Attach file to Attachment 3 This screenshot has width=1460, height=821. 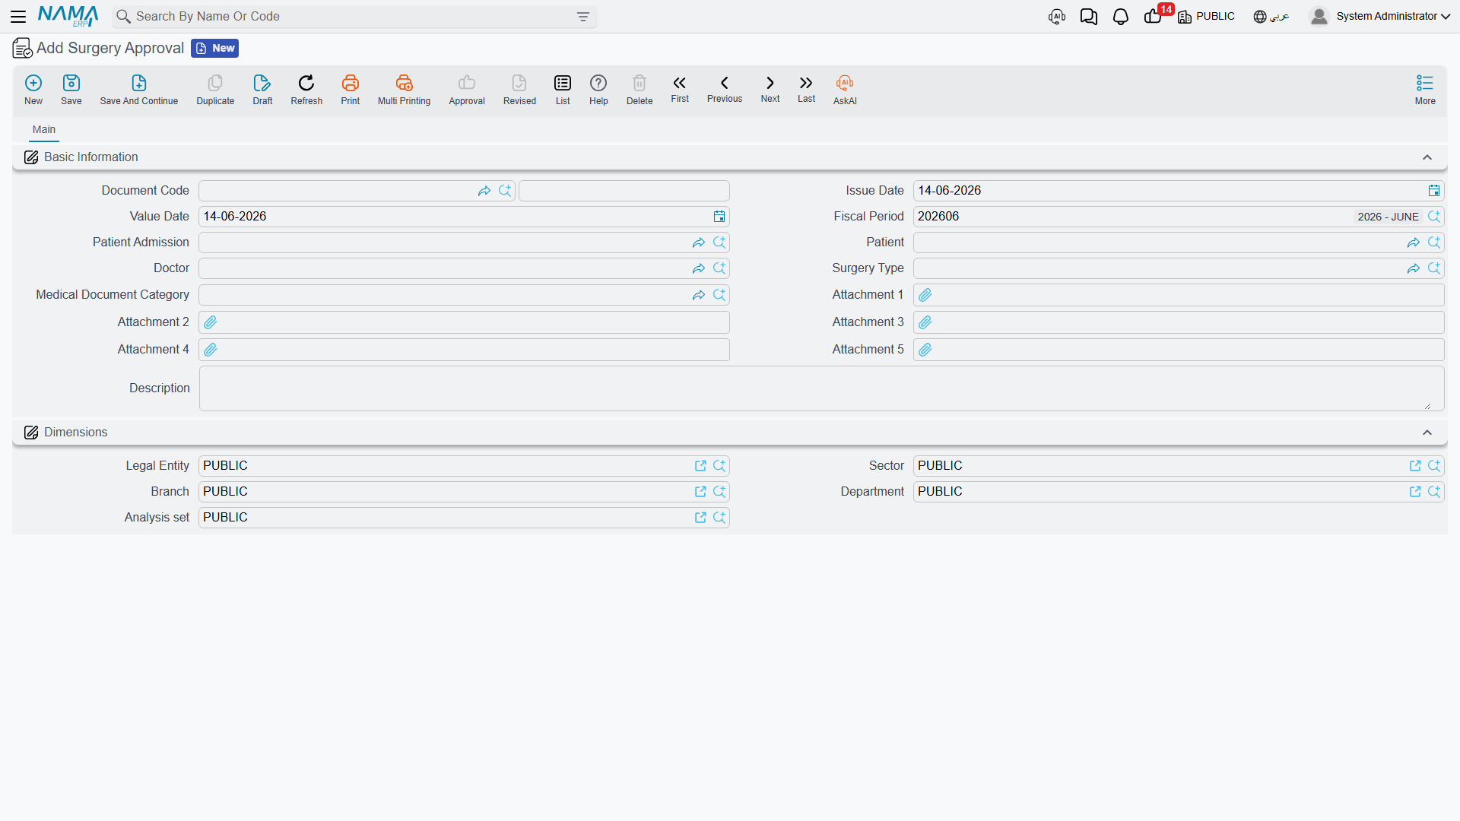(x=925, y=322)
